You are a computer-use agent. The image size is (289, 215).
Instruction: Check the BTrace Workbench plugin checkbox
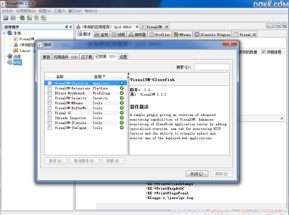pos(49,93)
